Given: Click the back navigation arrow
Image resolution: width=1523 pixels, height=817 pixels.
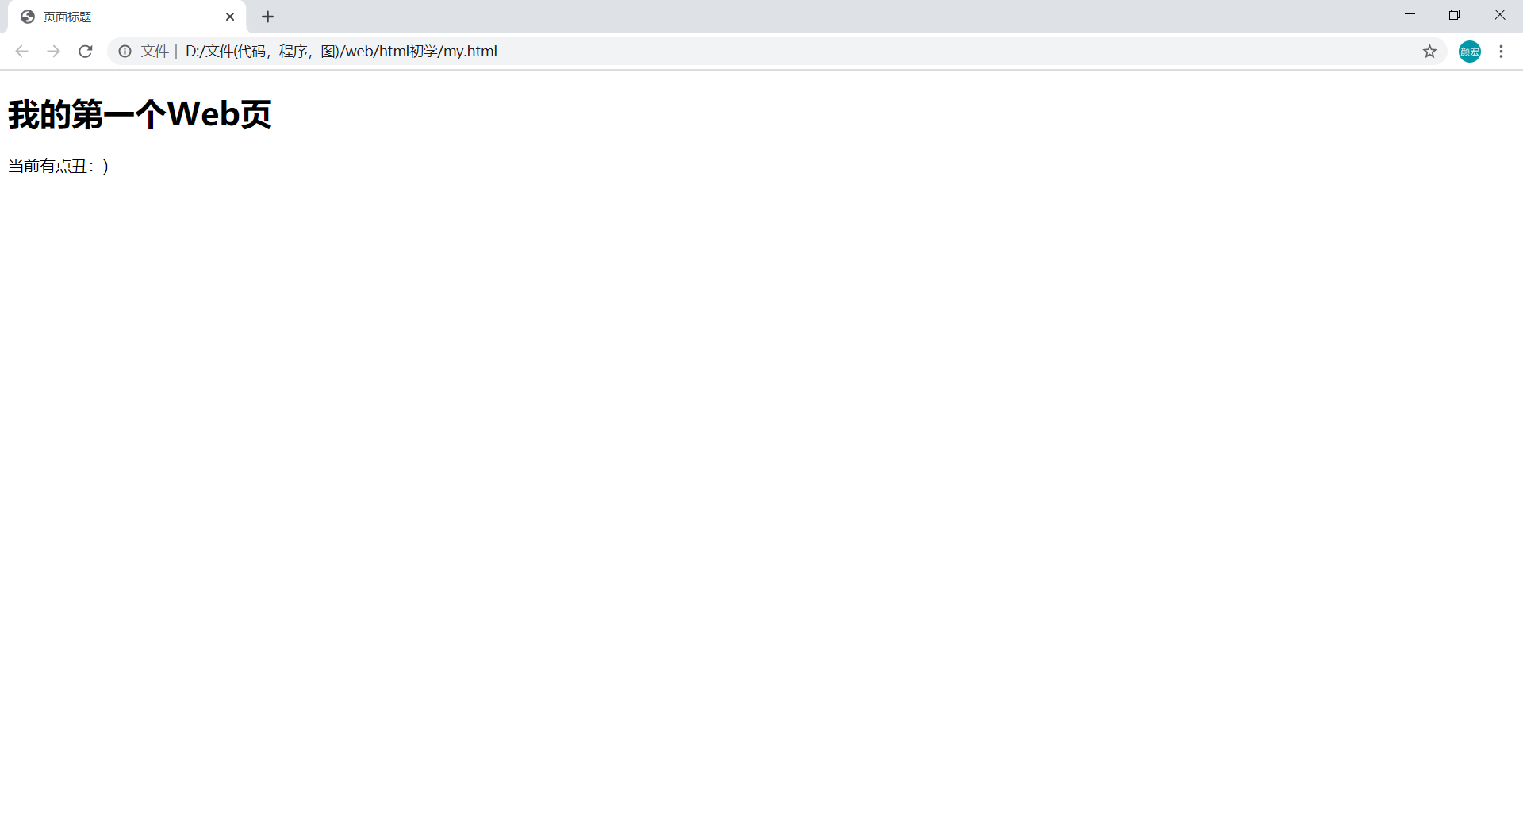Looking at the screenshot, I should click(x=21, y=51).
